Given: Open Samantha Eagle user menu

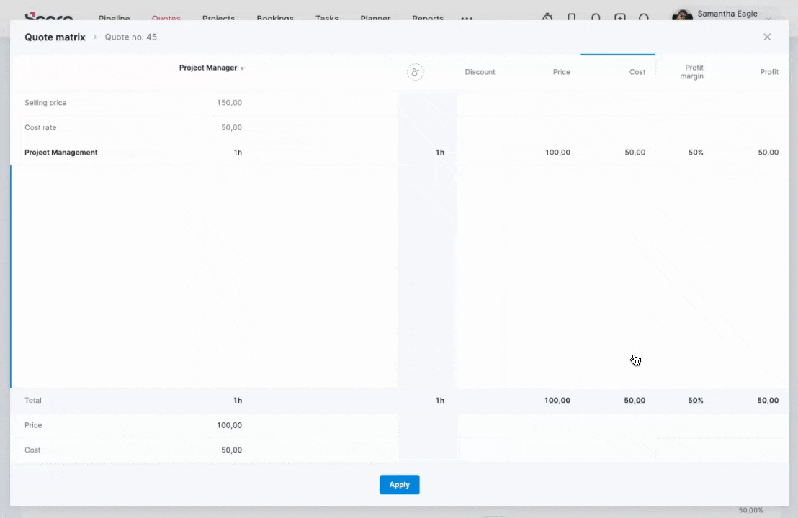Looking at the screenshot, I should tap(727, 14).
